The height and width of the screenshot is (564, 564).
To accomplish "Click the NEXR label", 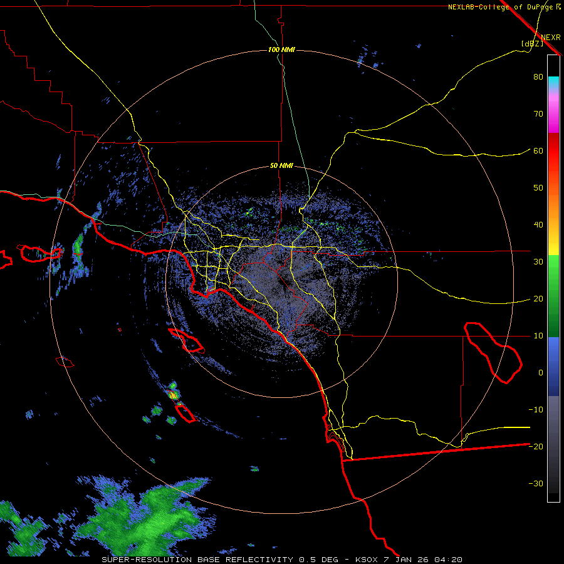I will click(x=551, y=38).
